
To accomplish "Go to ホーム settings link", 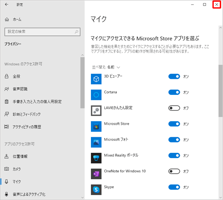I will coord(17,20).
